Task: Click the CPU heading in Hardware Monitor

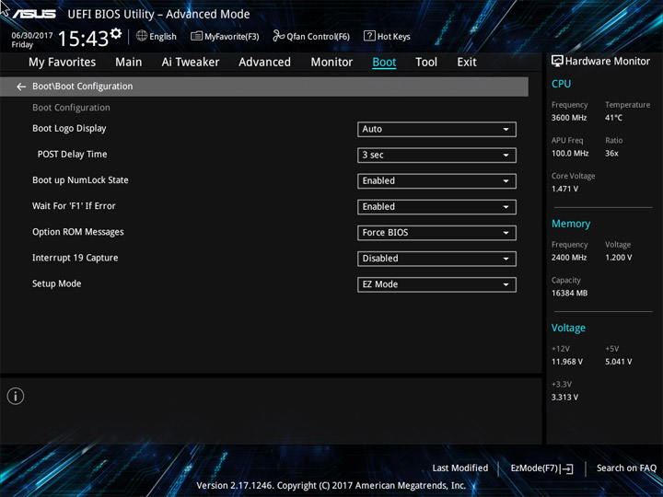Action: click(561, 84)
